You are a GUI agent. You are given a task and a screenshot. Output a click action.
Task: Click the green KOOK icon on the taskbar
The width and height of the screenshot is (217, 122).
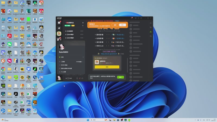click(129, 120)
